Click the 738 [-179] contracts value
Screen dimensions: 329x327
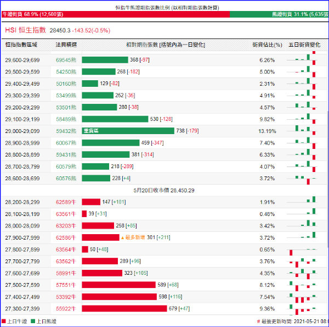pyautogui.click(x=188, y=131)
